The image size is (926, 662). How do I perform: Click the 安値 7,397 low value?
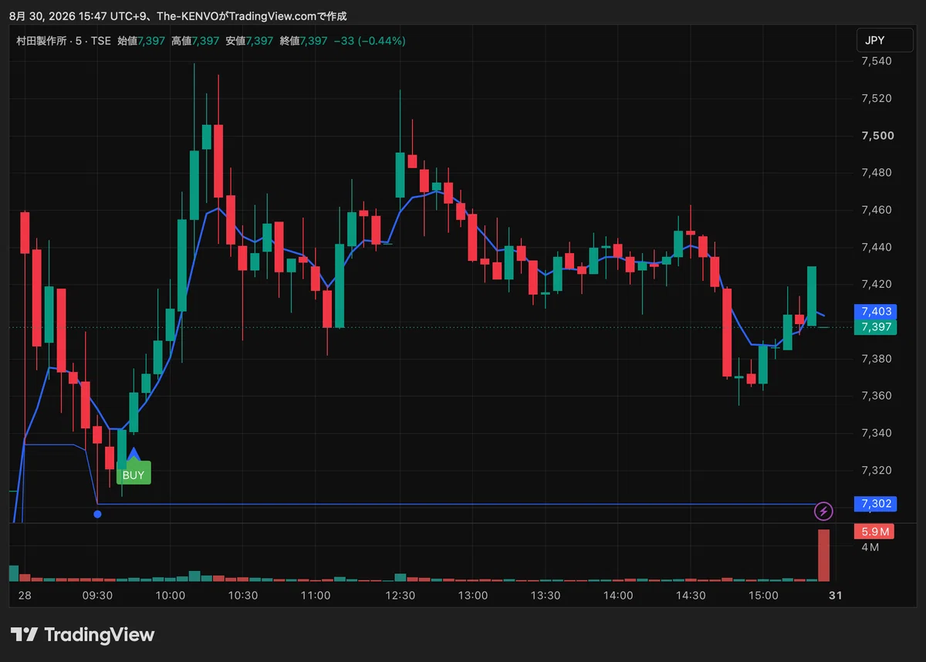pos(249,41)
